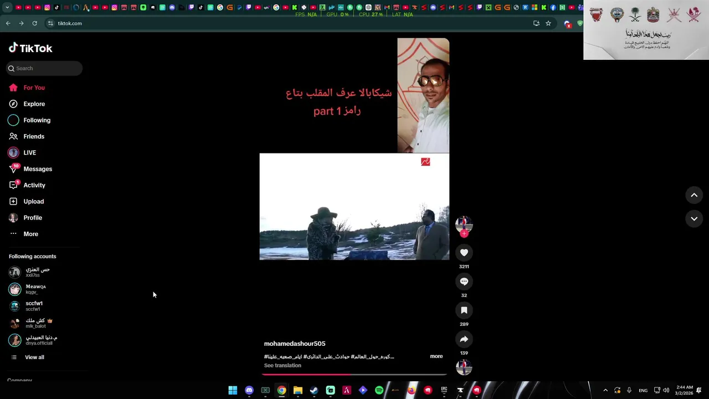
Task: Open Xbox app from taskbar
Action: point(265,390)
